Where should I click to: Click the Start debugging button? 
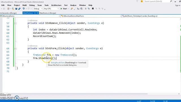tap(64, 9)
